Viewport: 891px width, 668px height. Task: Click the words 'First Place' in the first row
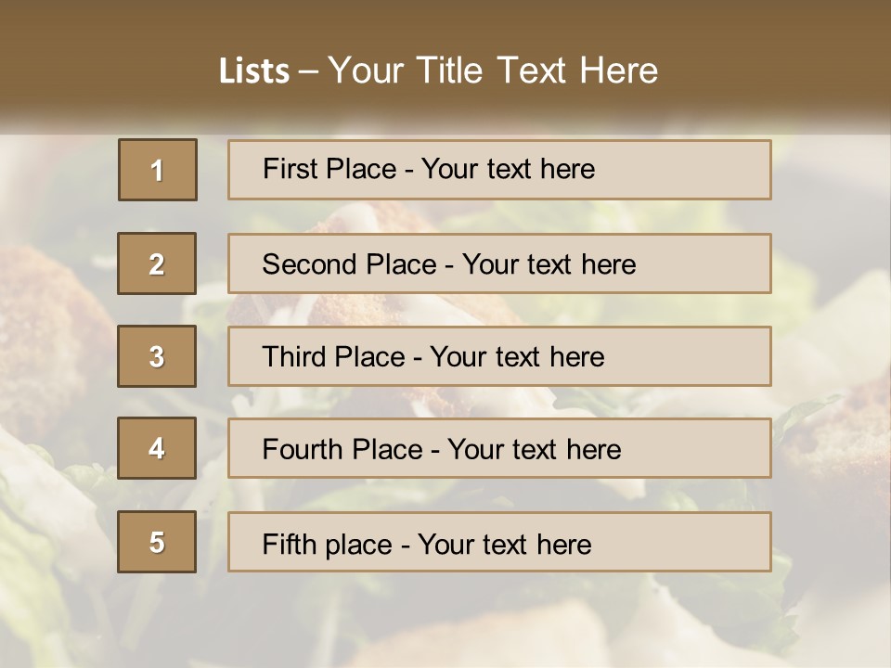(x=329, y=169)
